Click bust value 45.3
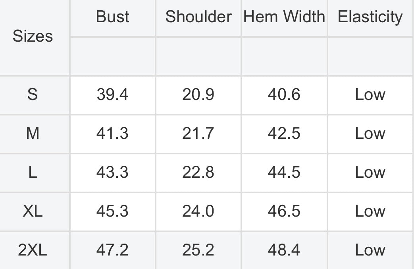The image size is (414, 269). click(x=113, y=211)
